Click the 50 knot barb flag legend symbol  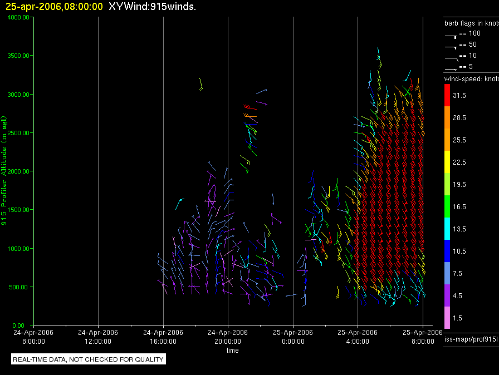[451, 48]
